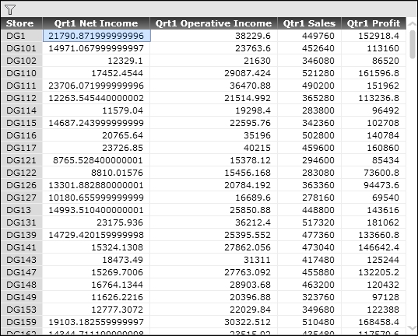Viewport: 418px width, 336px height.
Task: Select the DG159 row header
Action: [x=21, y=322]
